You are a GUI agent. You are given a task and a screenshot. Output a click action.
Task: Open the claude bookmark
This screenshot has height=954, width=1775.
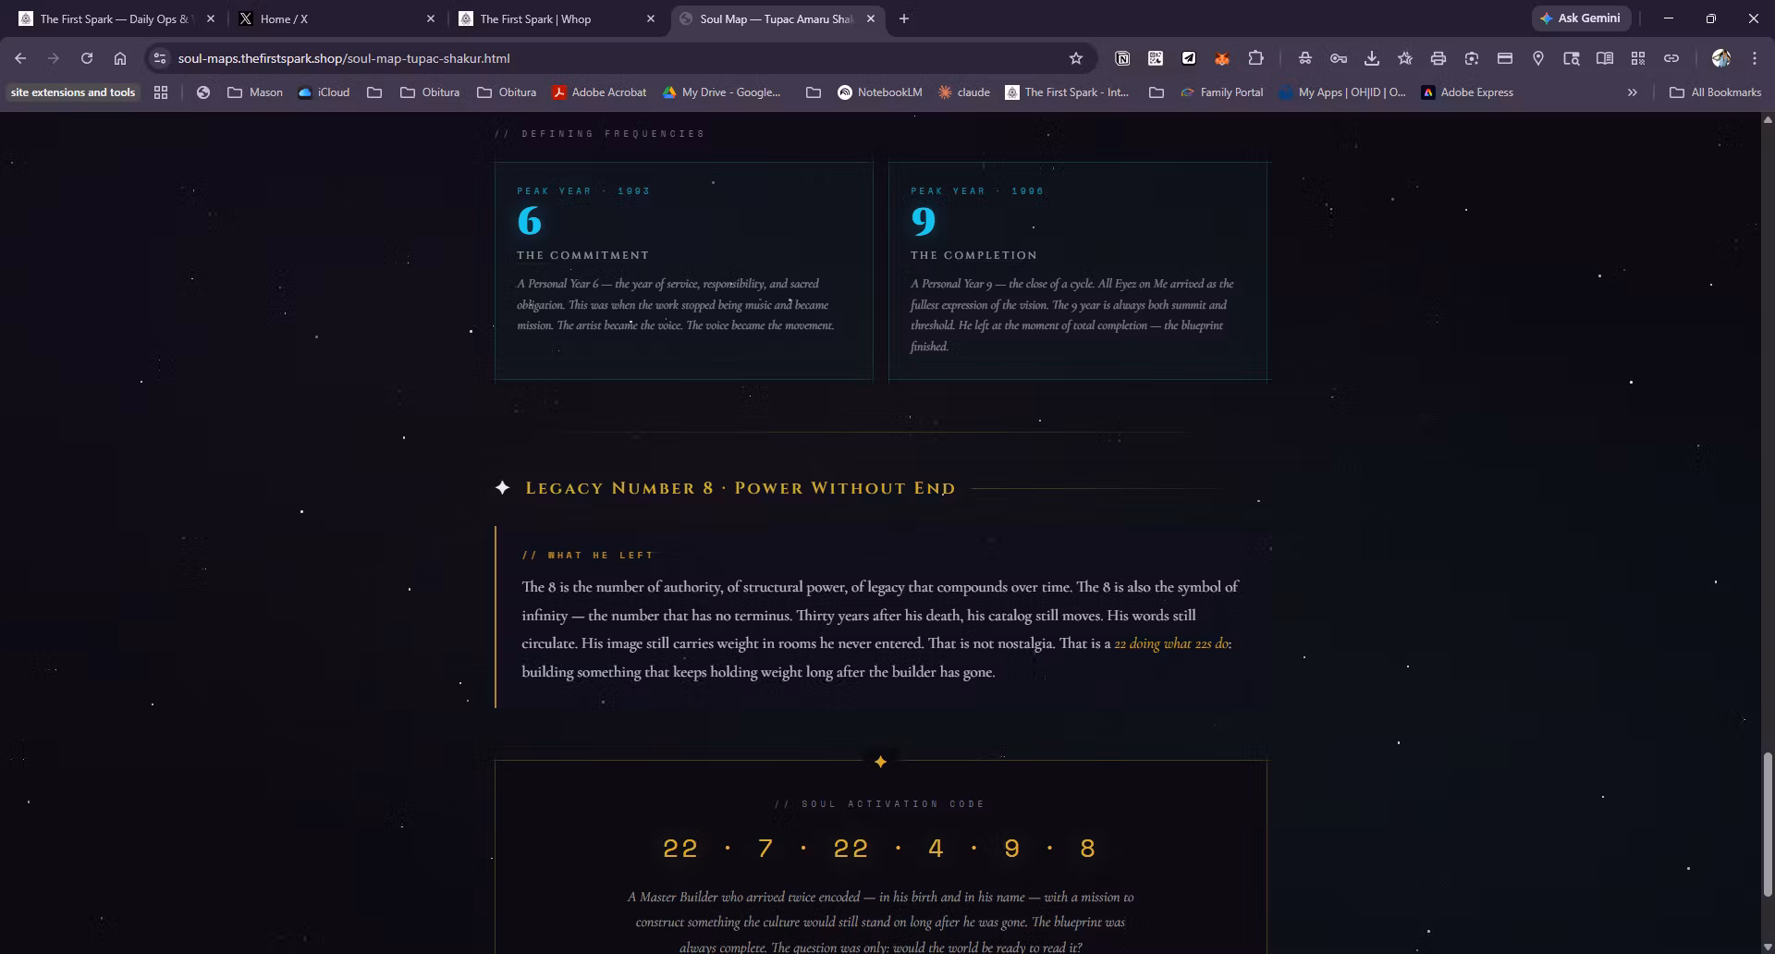click(963, 92)
